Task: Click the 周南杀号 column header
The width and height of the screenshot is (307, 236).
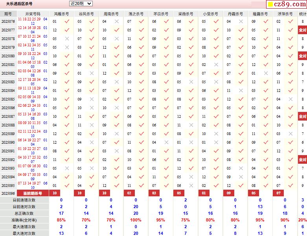Action: click(x=111, y=14)
